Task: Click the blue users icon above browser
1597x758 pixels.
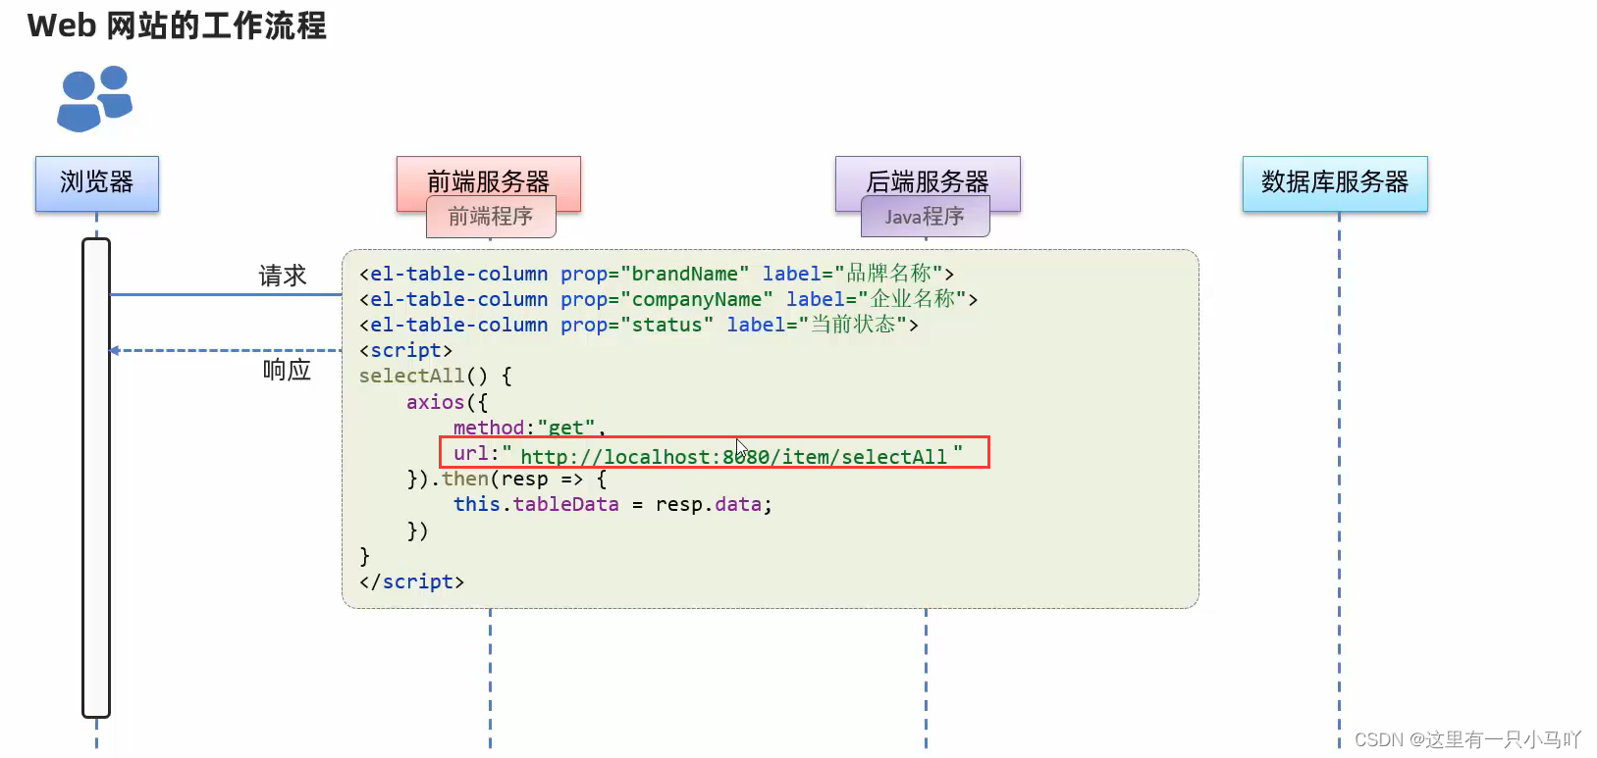Action: (x=95, y=98)
